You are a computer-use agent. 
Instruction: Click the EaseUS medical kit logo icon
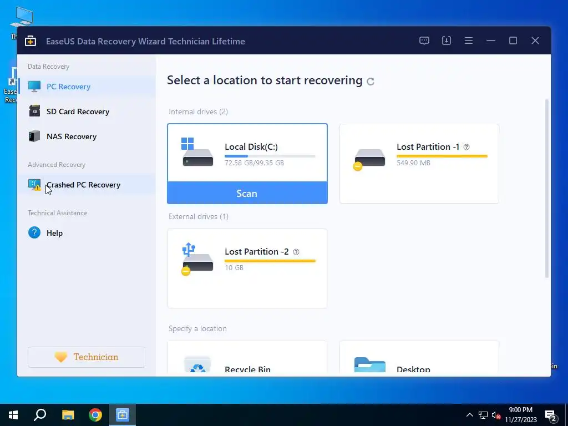[x=31, y=41]
